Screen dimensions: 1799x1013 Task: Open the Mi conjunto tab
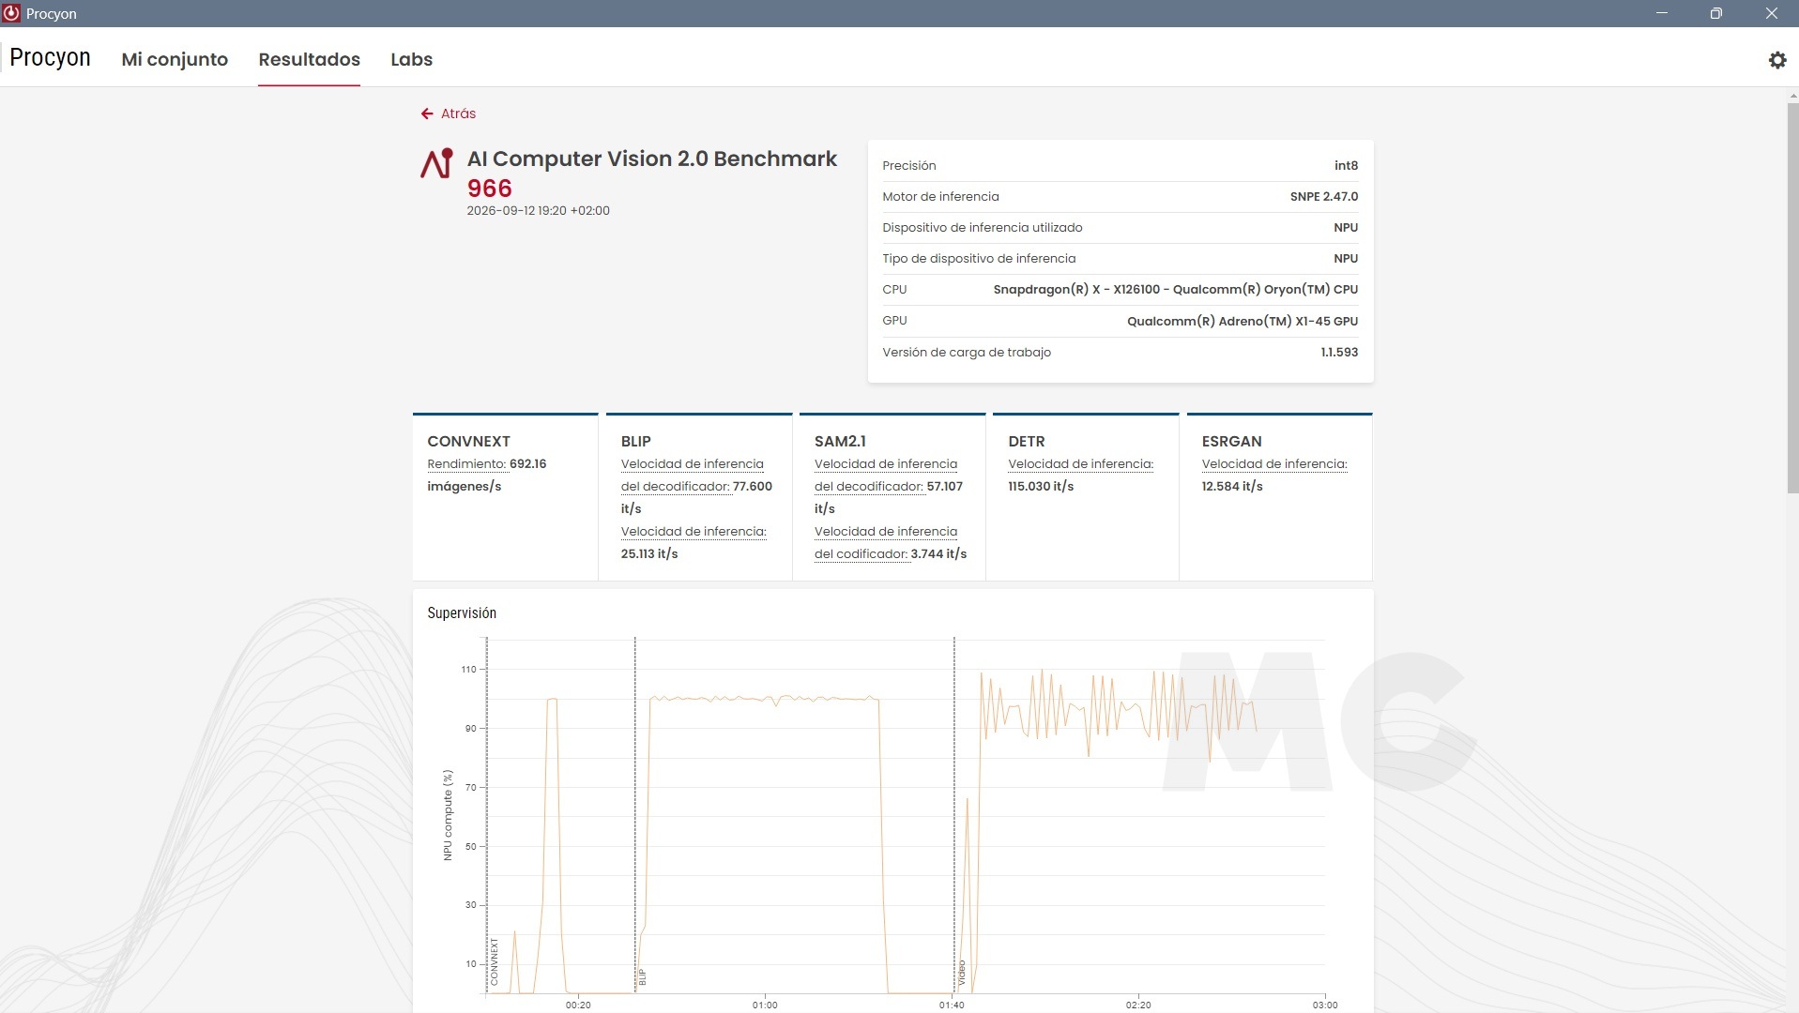point(175,59)
